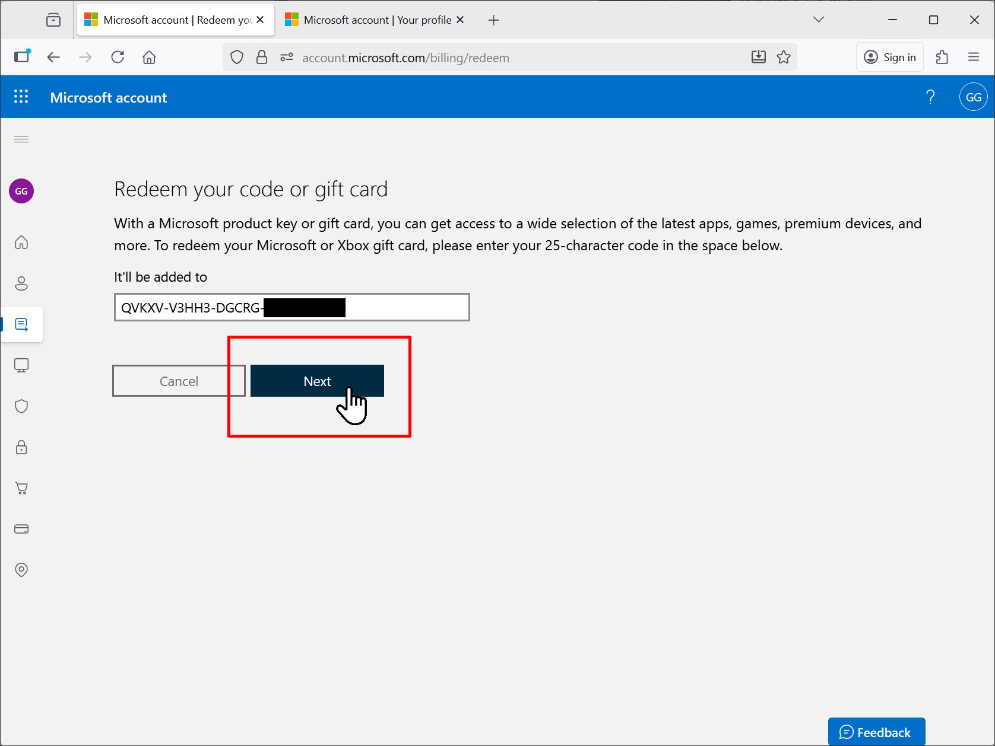This screenshot has height=746, width=995.
Task: Focus the address bar URL field
Action: (511, 58)
